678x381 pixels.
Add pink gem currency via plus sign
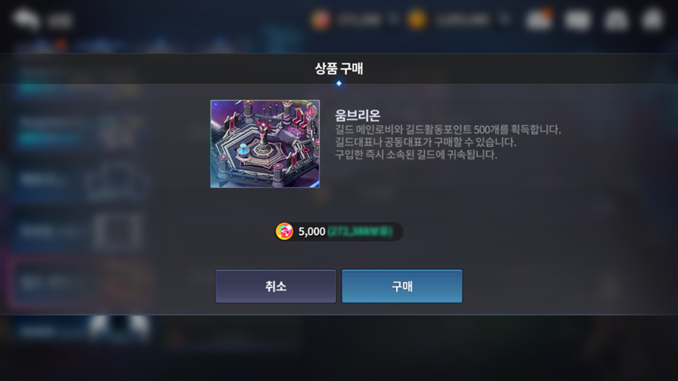[393, 19]
